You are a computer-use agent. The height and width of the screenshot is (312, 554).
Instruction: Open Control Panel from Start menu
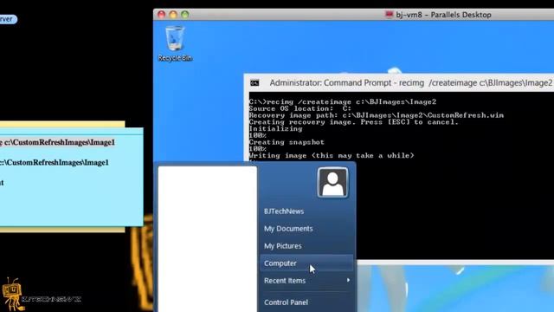click(x=286, y=302)
